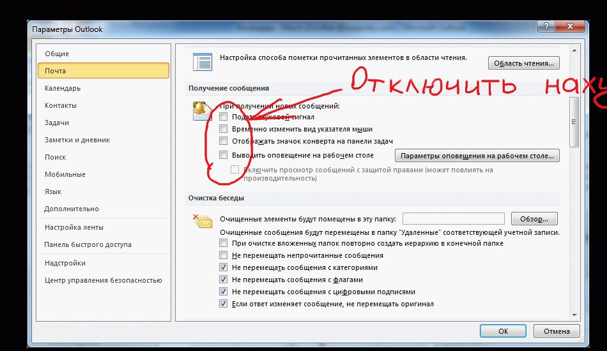This screenshot has width=607, height=351.
Task: Open the Задачи settings category
Action: 104,123
